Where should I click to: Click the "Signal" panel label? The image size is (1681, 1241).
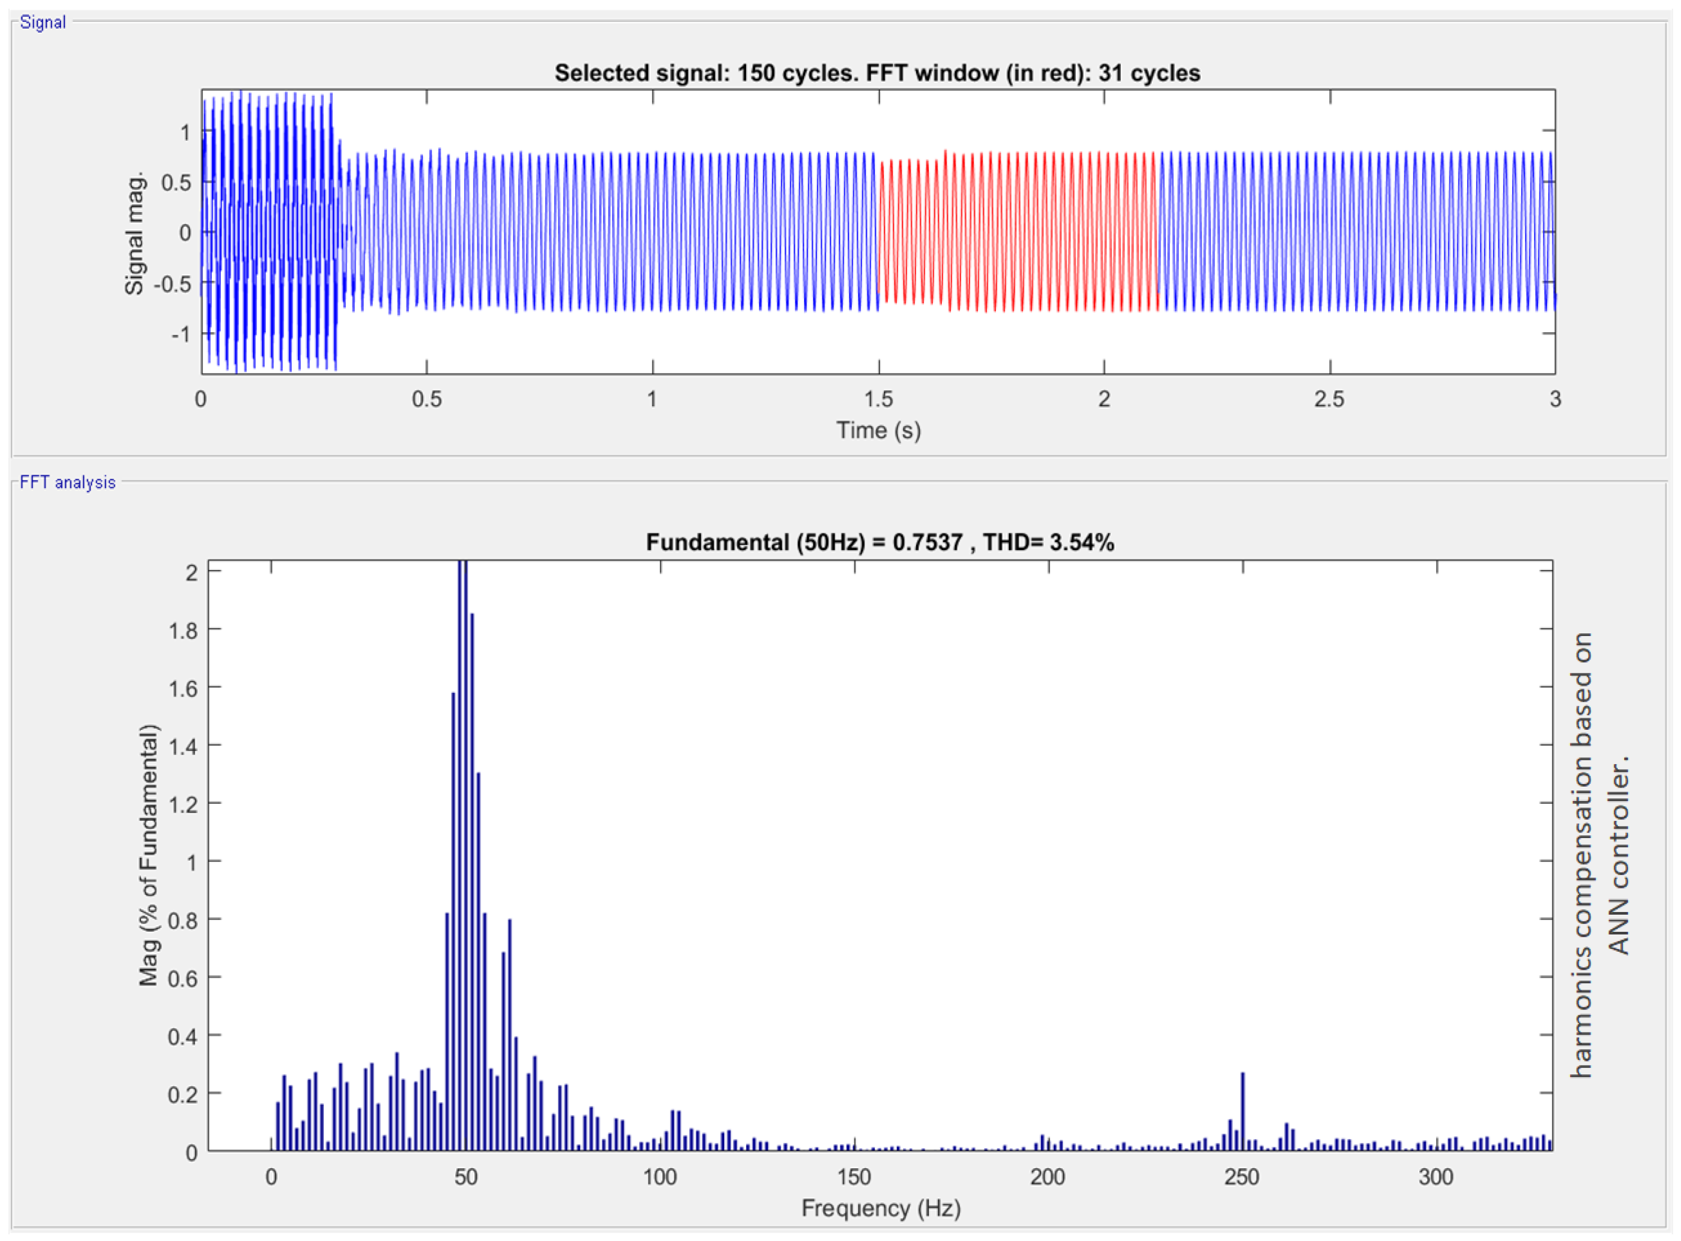pos(43,23)
